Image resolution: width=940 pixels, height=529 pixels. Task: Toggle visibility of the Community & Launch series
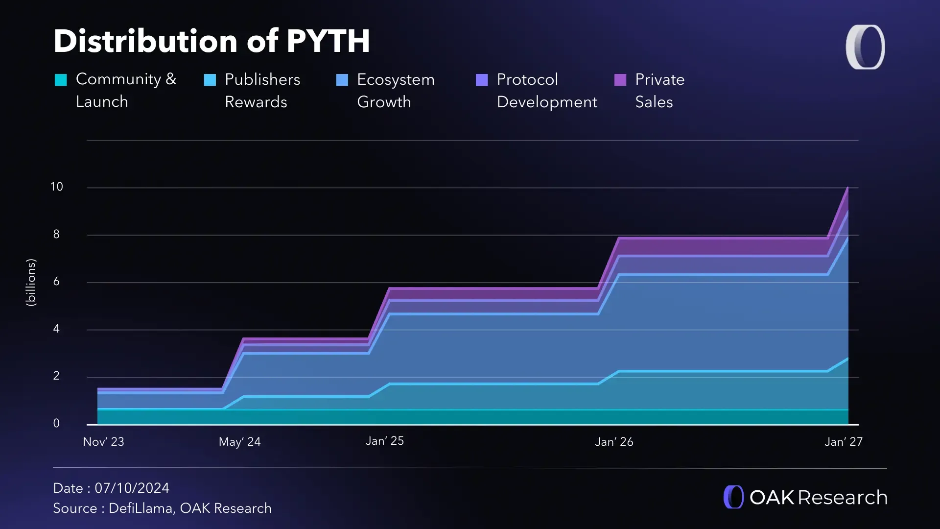click(x=61, y=79)
